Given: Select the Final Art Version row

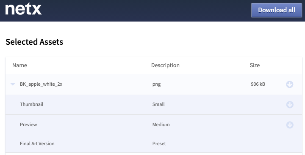Looking at the screenshot, I should (x=154, y=144).
